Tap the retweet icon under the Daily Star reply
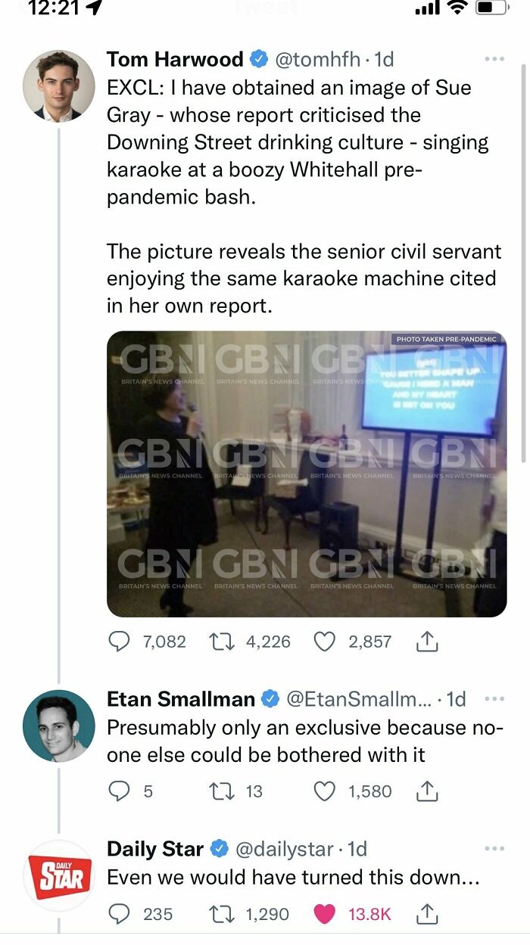 coord(220,914)
